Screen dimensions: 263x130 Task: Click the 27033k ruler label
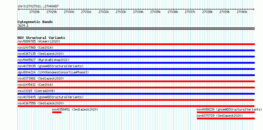[x=121, y=12]
